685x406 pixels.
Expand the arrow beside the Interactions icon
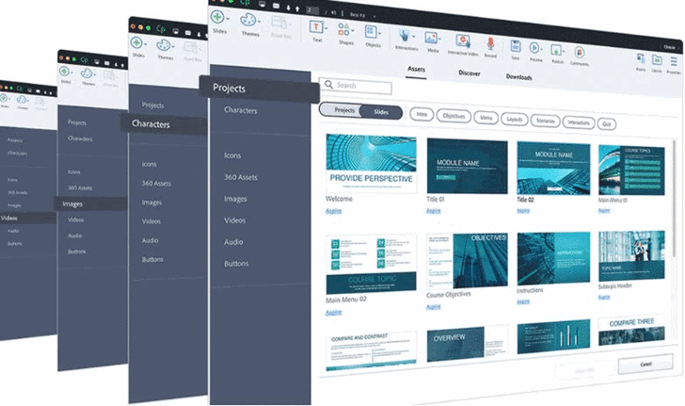[413, 37]
